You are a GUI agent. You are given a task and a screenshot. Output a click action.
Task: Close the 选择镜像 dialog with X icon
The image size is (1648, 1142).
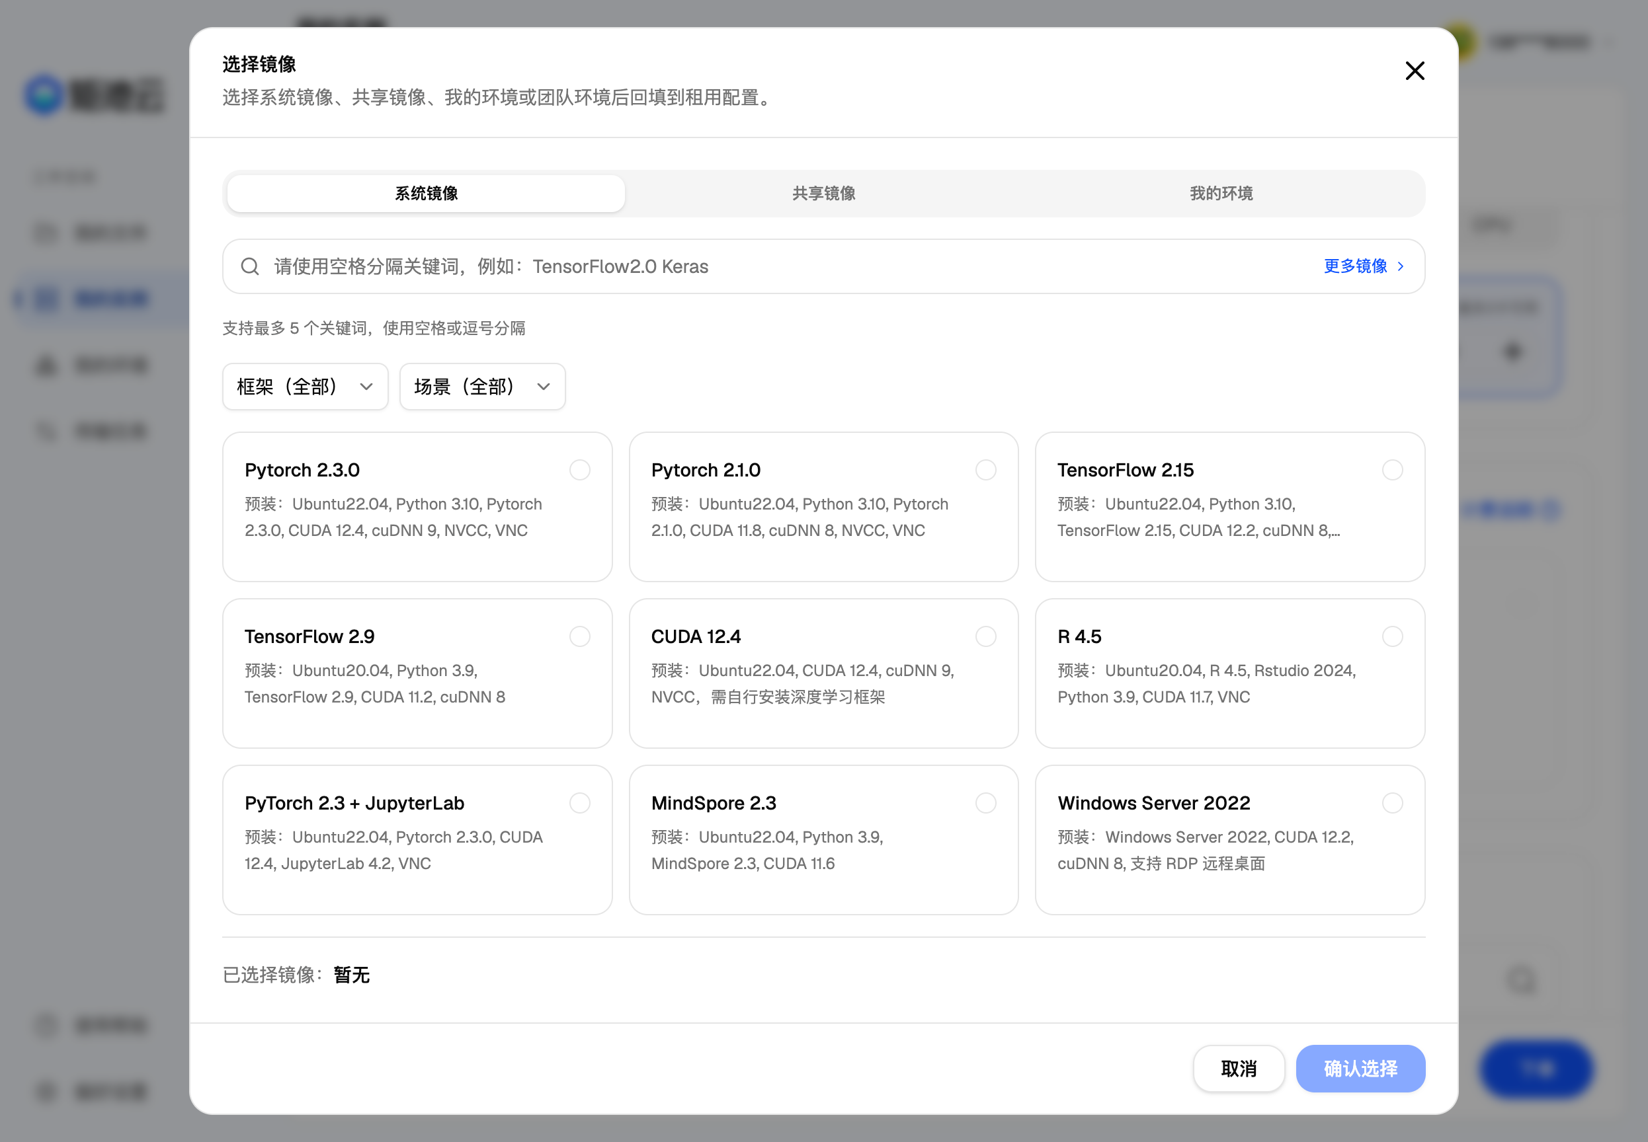(1415, 71)
